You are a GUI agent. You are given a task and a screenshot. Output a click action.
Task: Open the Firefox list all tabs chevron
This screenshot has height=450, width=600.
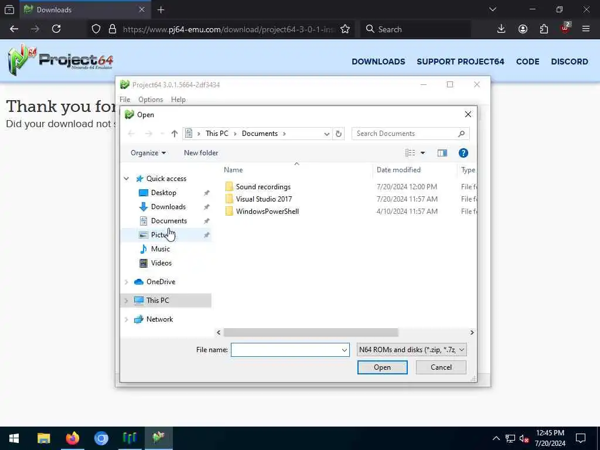click(492, 9)
